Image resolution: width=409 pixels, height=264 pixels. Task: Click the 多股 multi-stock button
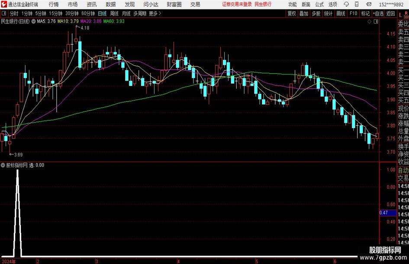pos(316,13)
